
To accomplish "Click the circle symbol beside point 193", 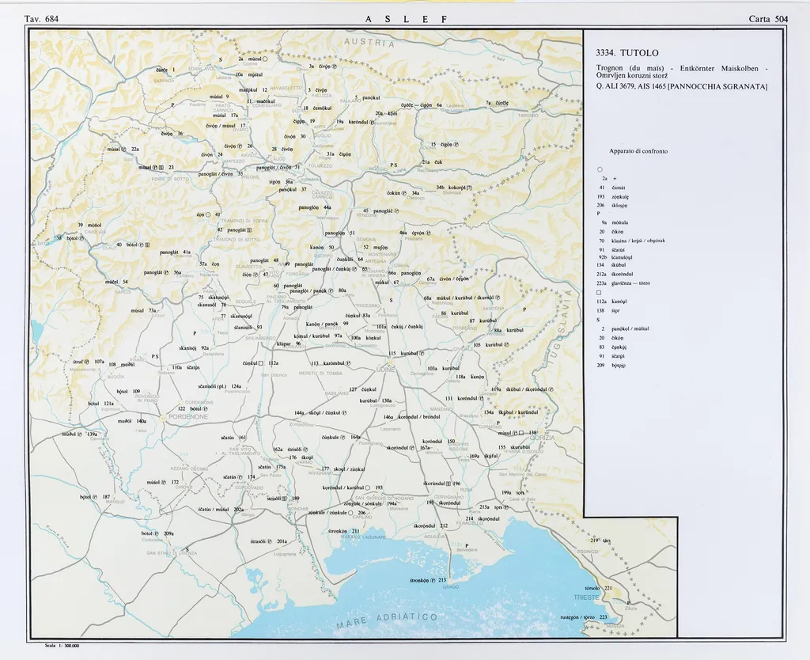I will 368,487.
